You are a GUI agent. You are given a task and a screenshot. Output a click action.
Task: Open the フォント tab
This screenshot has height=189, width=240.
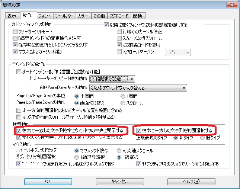point(45,16)
